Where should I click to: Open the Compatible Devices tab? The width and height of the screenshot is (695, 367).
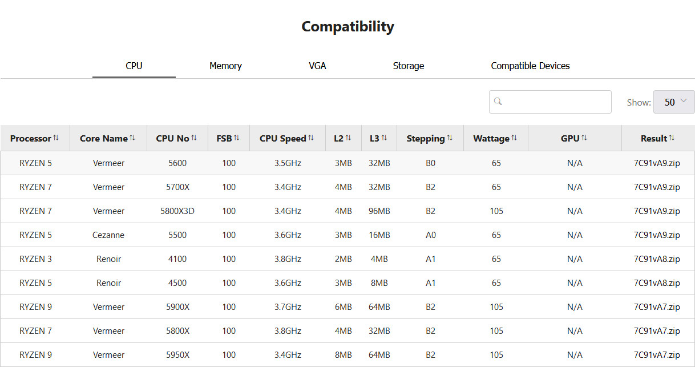point(531,66)
